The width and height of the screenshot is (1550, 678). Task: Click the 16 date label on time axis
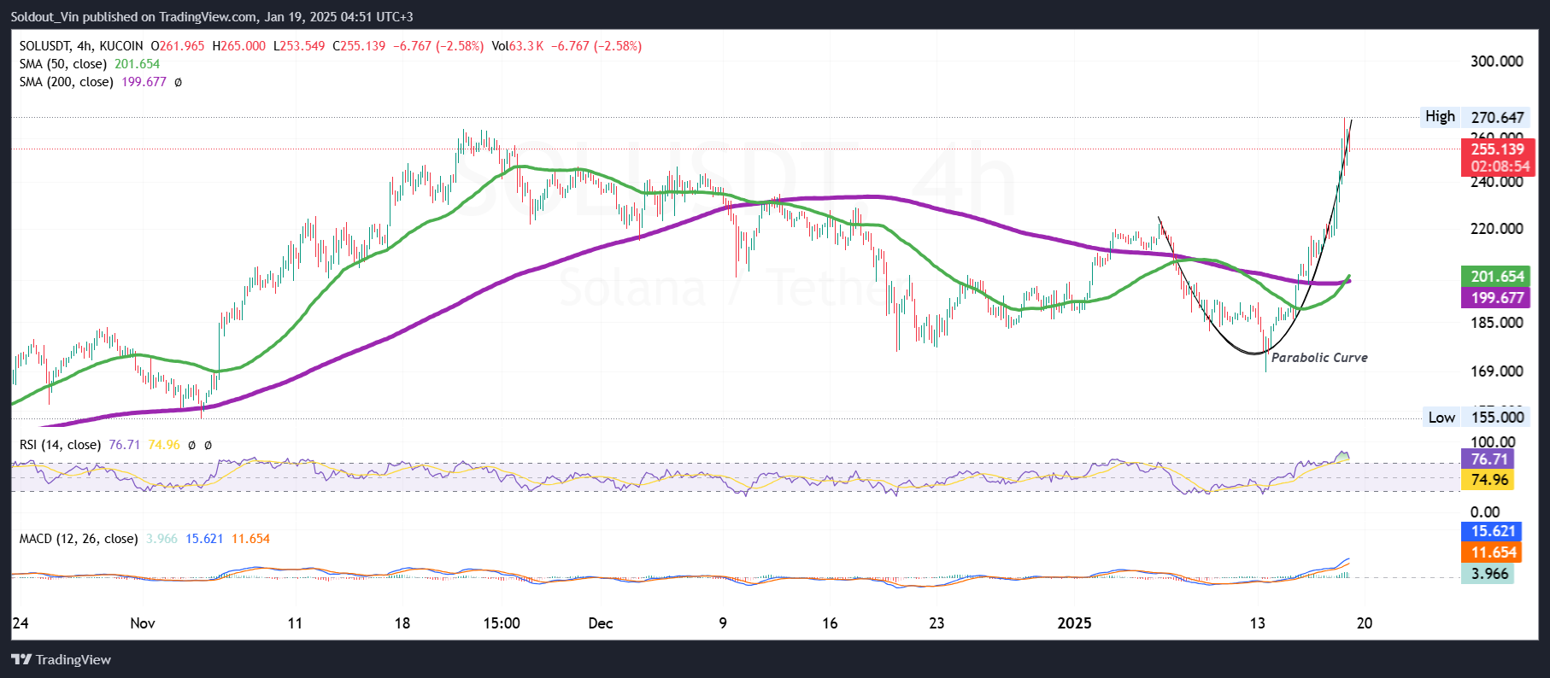[x=830, y=623]
